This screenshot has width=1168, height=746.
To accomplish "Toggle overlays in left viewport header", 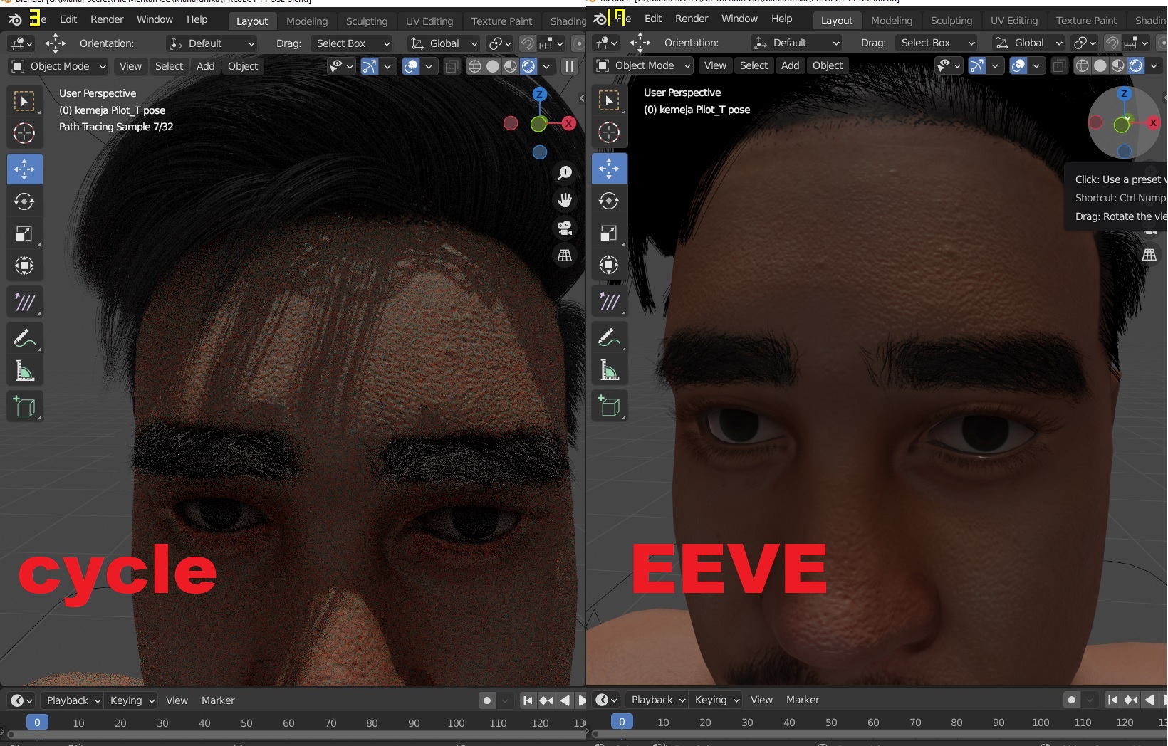I will click(411, 66).
